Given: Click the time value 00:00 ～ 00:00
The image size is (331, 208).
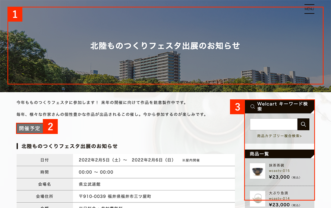Looking at the screenshot, I should point(96,172).
